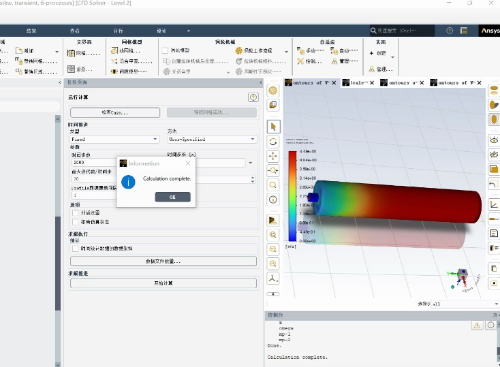500x367 pixels.
Task: Click the time step count field showing 2000
Action: click(94, 163)
